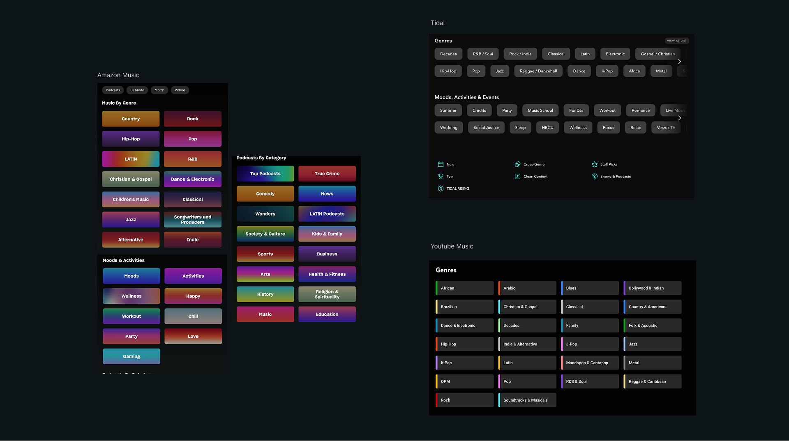Switch to the DJ Mode tab
789x441 pixels.
click(137, 90)
